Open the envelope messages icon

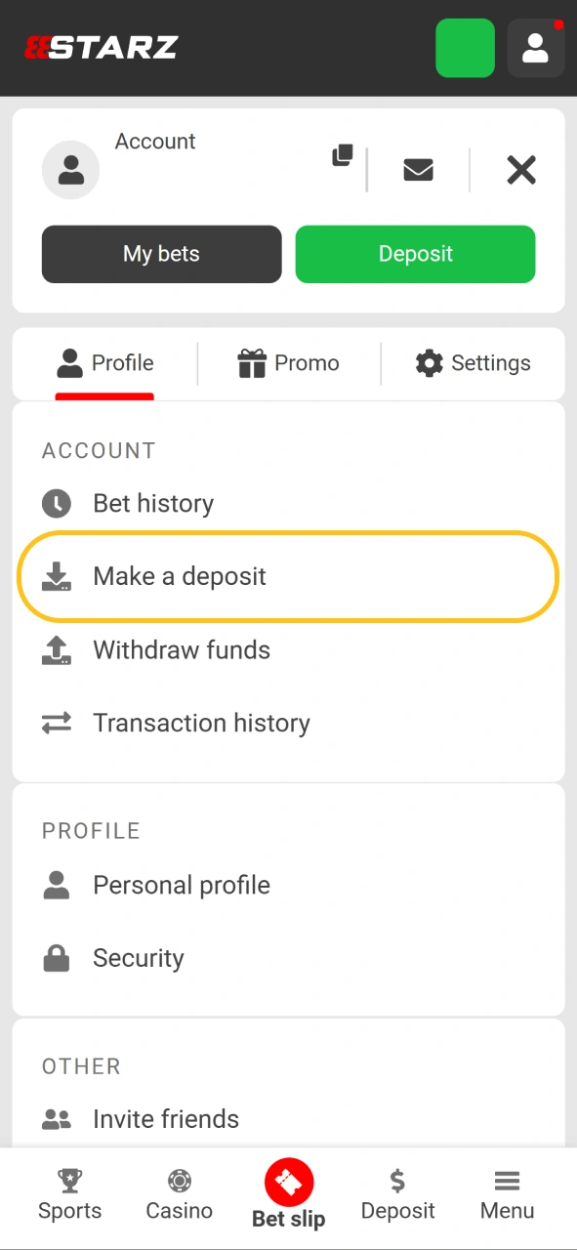point(418,169)
